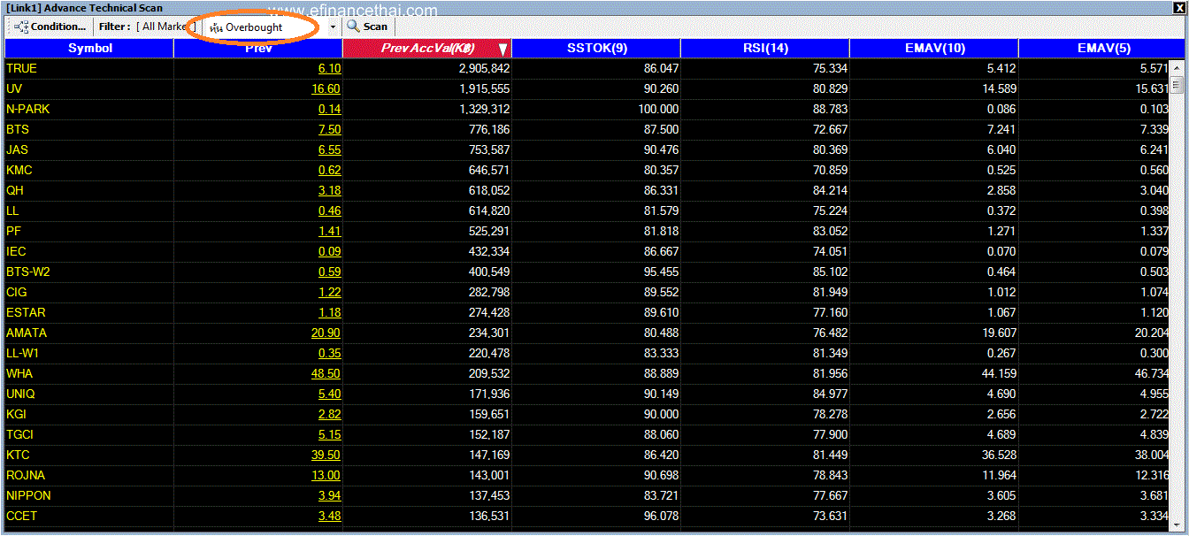Select the UNIQ symbol

[x=21, y=394]
